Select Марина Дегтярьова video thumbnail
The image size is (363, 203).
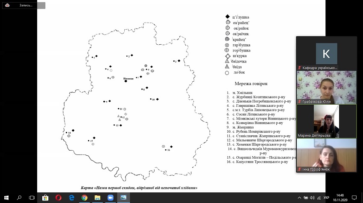click(326, 121)
